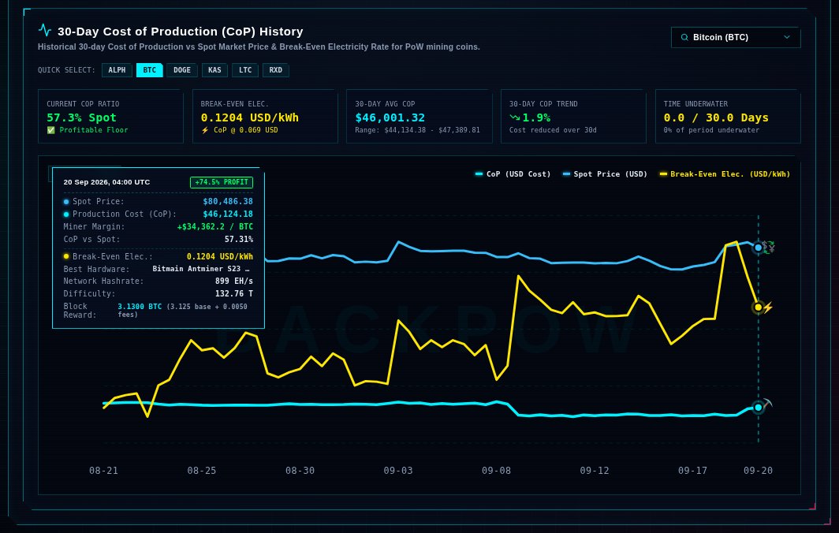Select the ALPH quick select chip
839x533 pixels.
[x=117, y=70]
